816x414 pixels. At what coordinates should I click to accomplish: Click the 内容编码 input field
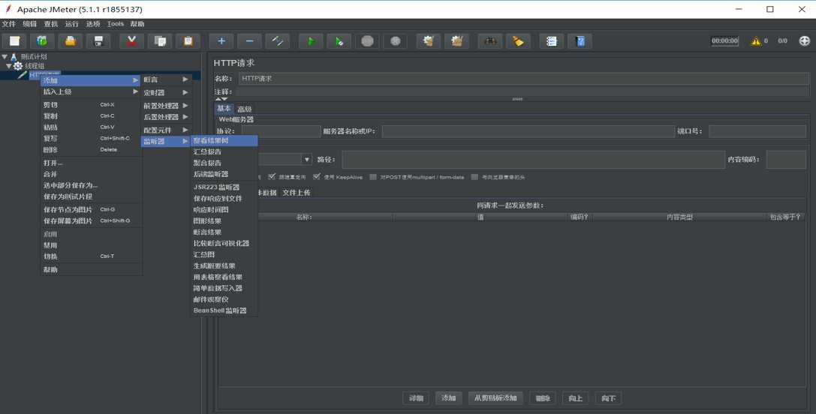786,160
